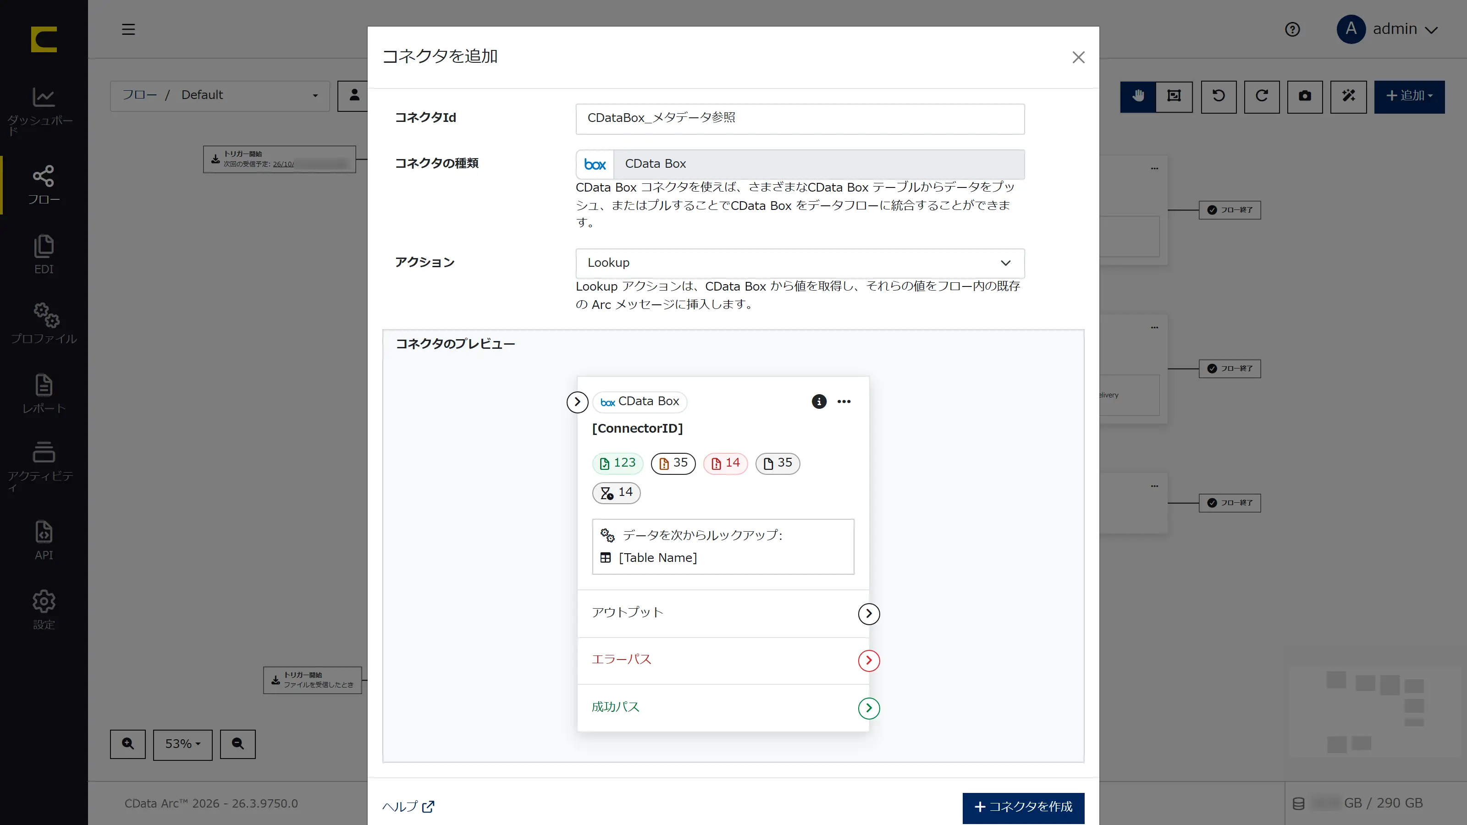The image size is (1467, 825).
Task: Click the redo toolbar icon
Action: pyautogui.click(x=1262, y=96)
